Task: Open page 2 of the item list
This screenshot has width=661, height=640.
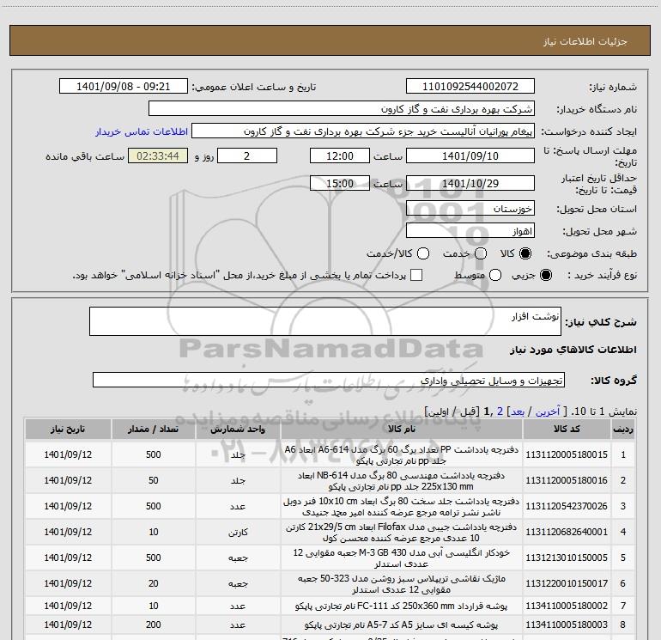Action: point(500,411)
